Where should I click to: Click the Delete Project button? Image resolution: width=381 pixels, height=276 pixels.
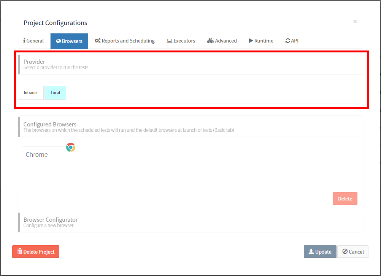point(36,252)
